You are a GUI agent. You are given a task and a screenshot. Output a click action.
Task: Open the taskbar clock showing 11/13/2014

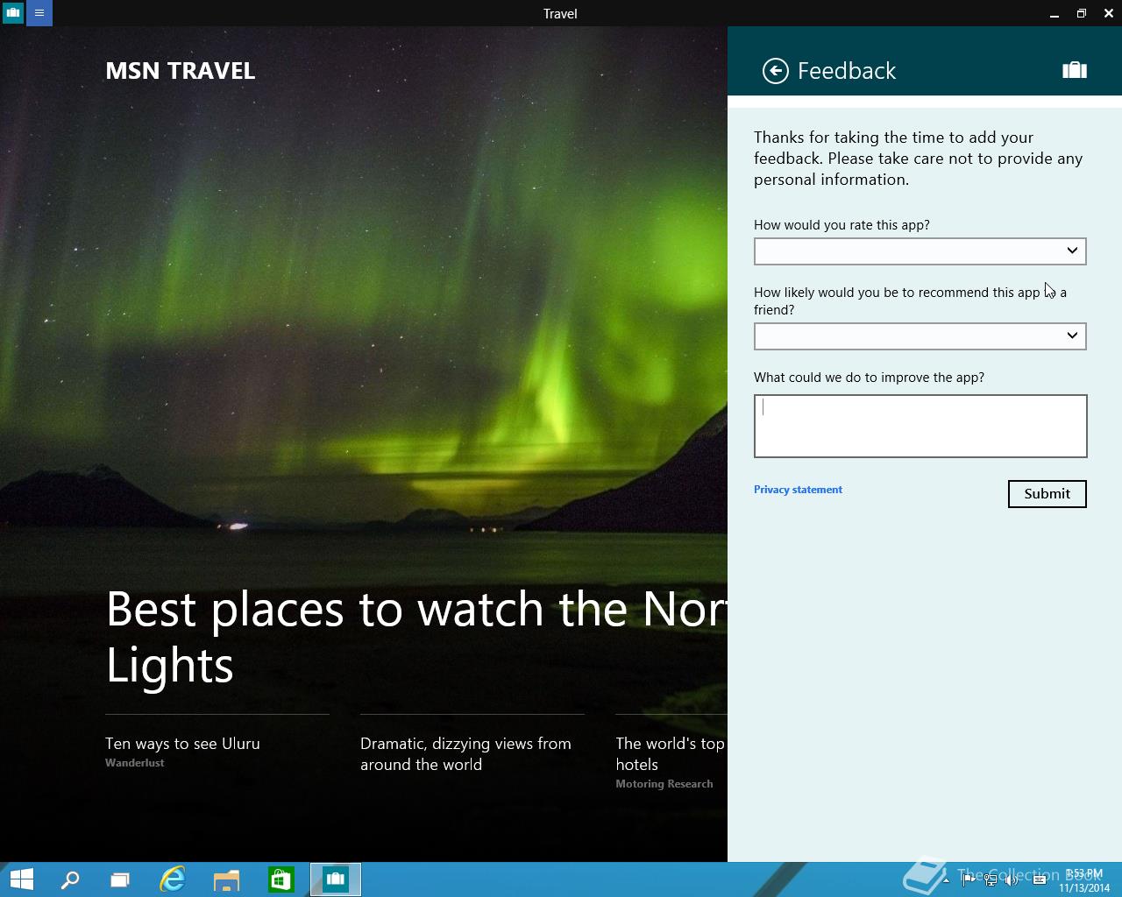coord(1084,880)
